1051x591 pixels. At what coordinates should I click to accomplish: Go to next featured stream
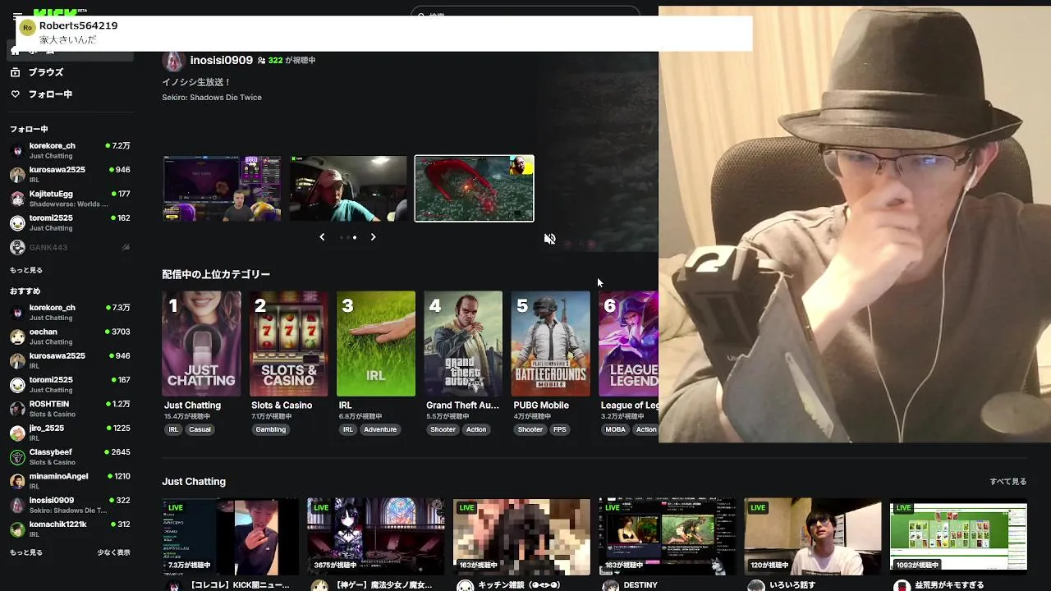click(373, 237)
